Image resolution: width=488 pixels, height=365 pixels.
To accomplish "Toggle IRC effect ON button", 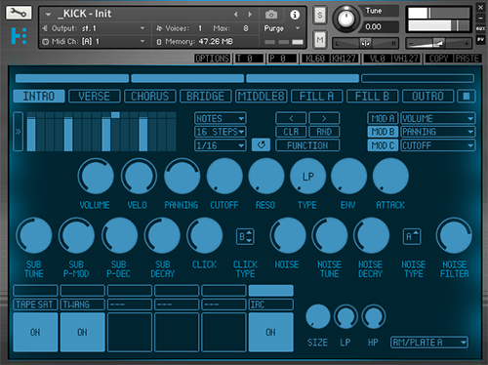I will [x=271, y=332].
